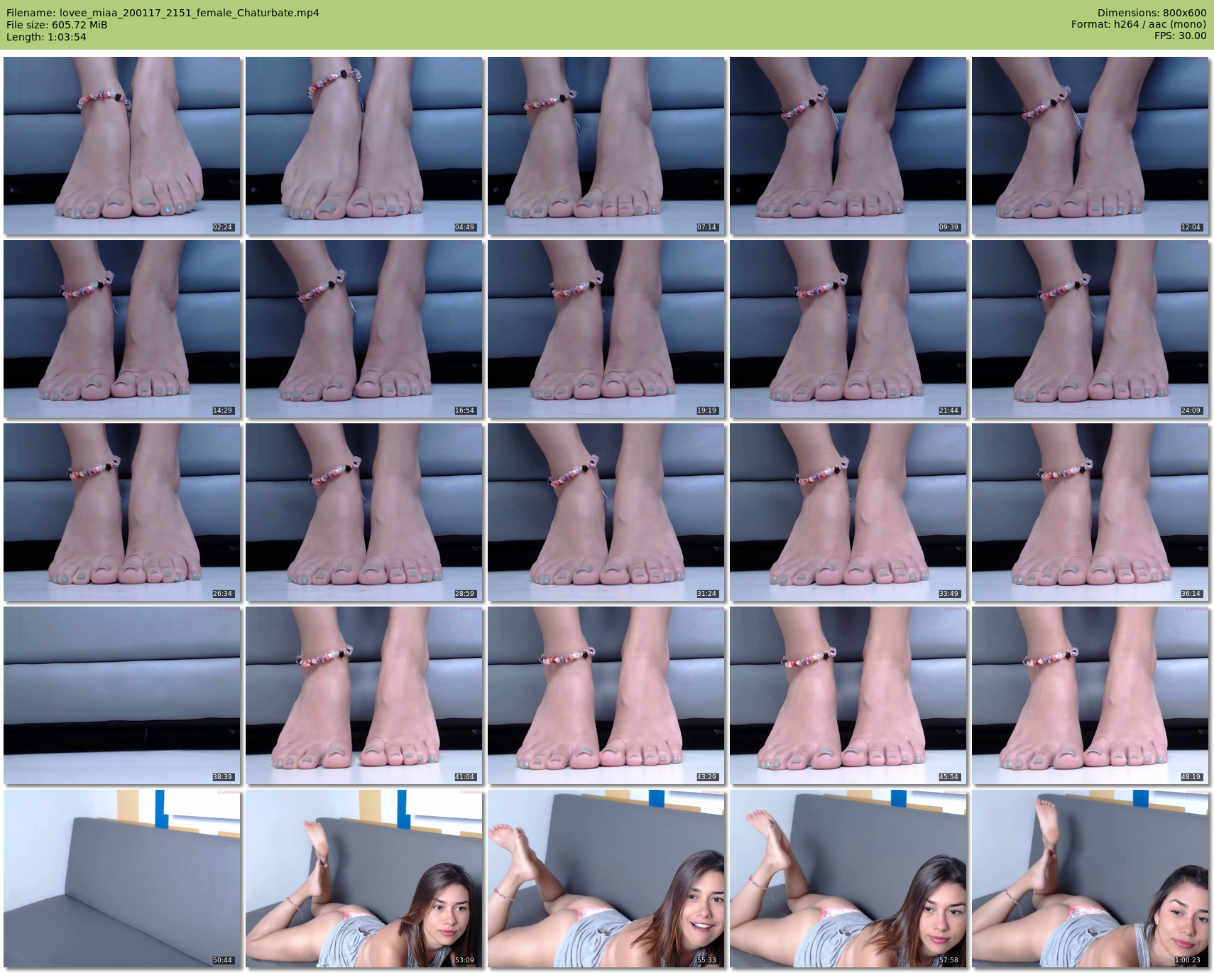Open the frame marked 07:14
Image resolution: width=1214 pixels, height=973 pixels.
[606, 146]
